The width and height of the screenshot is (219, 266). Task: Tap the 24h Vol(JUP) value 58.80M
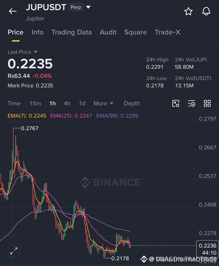click(x=184, y=67)
